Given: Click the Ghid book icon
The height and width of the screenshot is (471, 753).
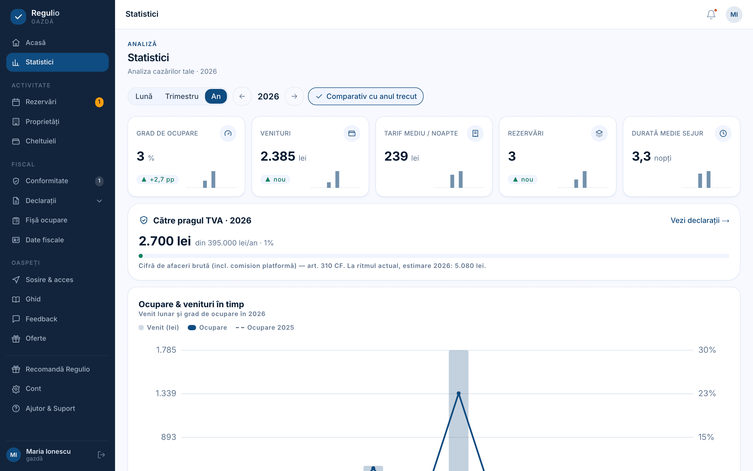Looking at the screenshot, I should coord(16,299).
